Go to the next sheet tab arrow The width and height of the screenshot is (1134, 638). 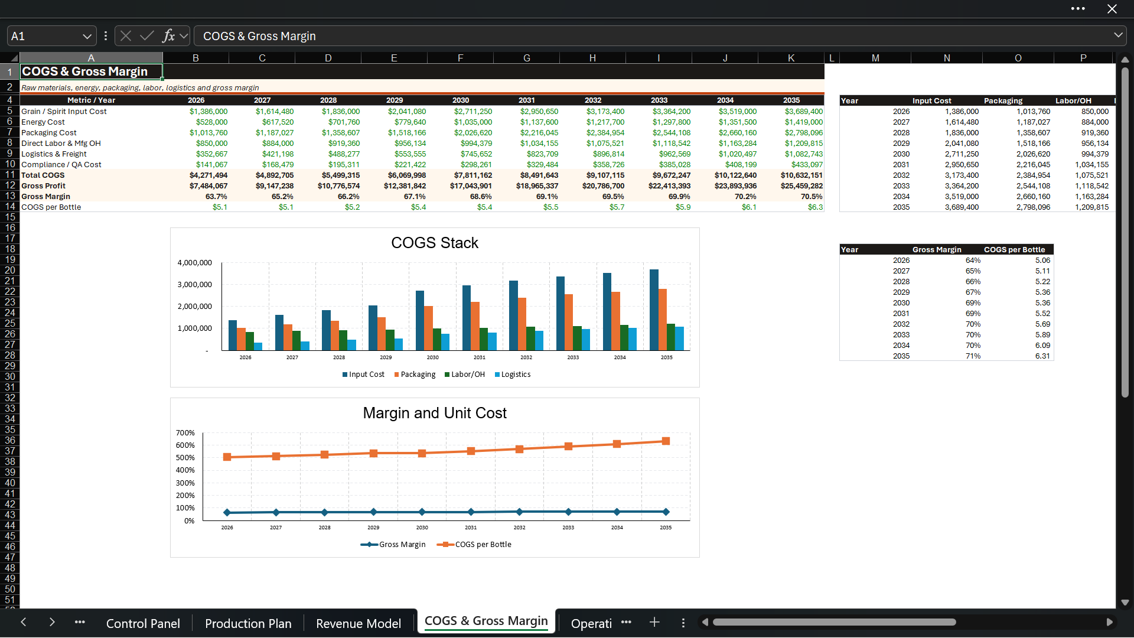coord(52,622)
